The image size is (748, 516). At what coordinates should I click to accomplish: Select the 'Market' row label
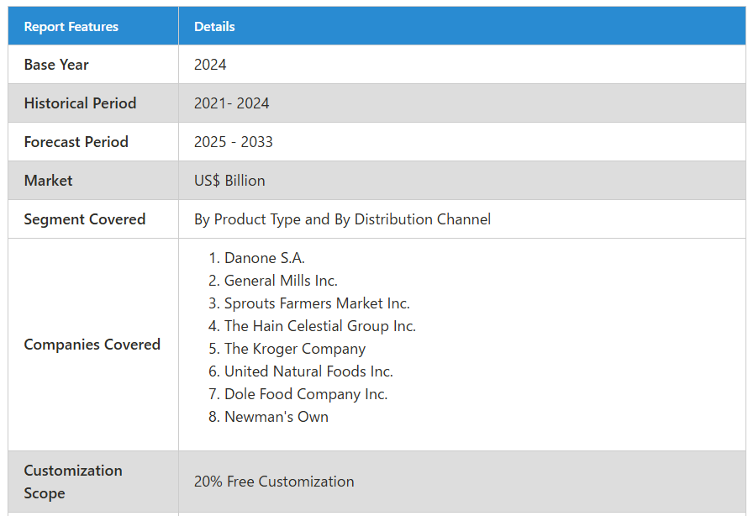pyautogui.click(x=48, y=181)
